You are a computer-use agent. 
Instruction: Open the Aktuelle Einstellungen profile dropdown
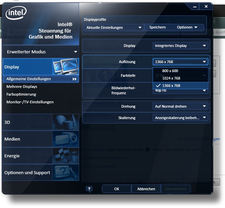[114, 28]
